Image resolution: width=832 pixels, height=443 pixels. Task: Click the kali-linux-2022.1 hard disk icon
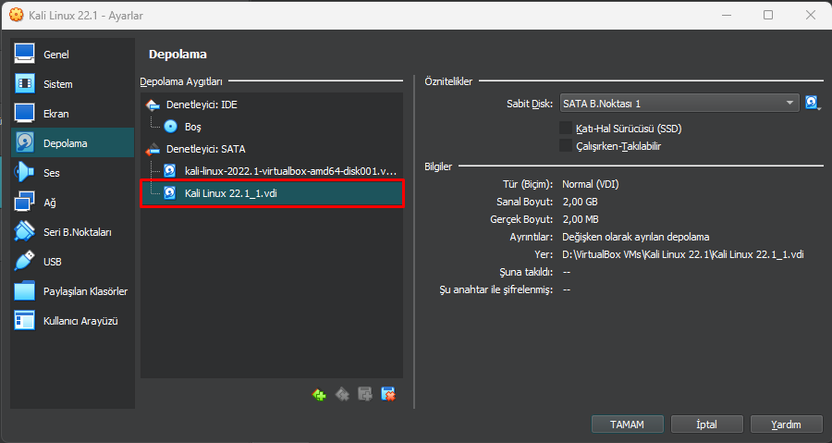170,171
